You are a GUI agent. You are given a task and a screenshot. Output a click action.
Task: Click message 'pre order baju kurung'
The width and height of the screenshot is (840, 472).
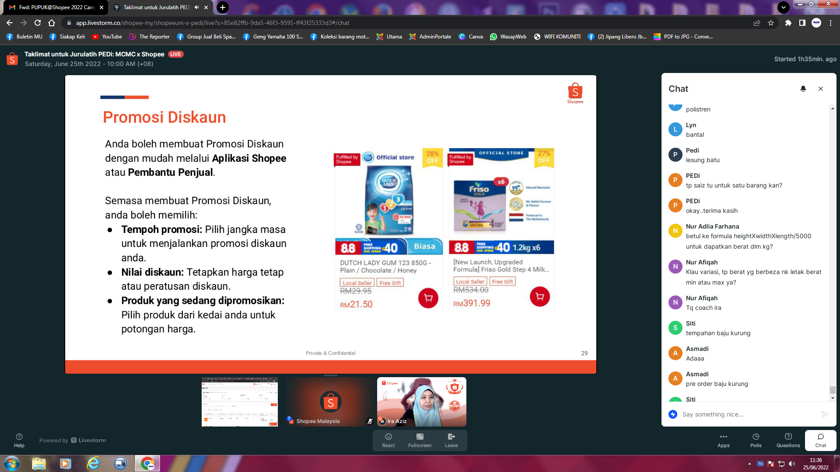pyautogui.click(x=717, y=384)
